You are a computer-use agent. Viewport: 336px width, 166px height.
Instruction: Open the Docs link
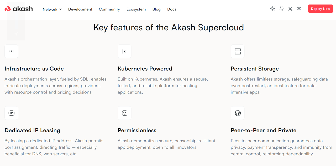coord(172,9)
